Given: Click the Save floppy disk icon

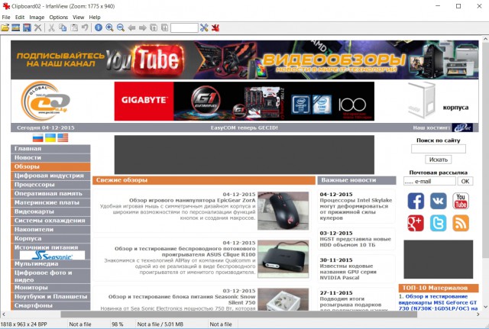Looking at the screenshot, I should tap(27, 27).
